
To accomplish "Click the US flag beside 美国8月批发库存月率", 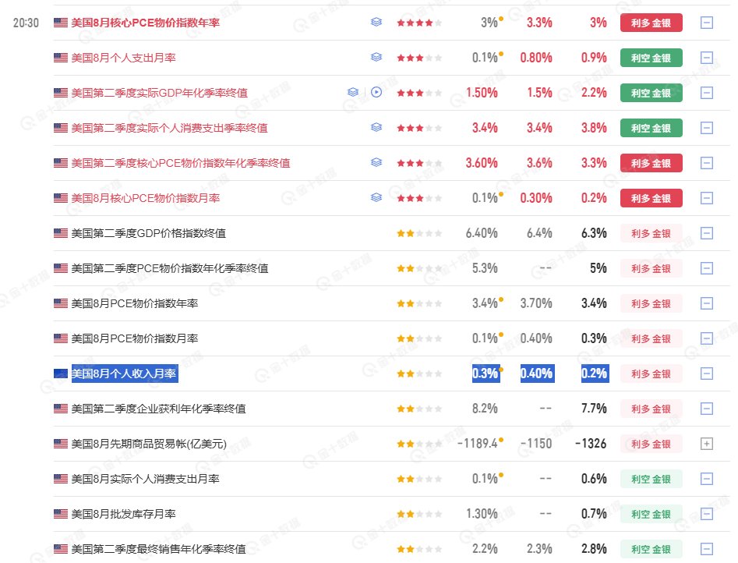I will coord(61,514).
